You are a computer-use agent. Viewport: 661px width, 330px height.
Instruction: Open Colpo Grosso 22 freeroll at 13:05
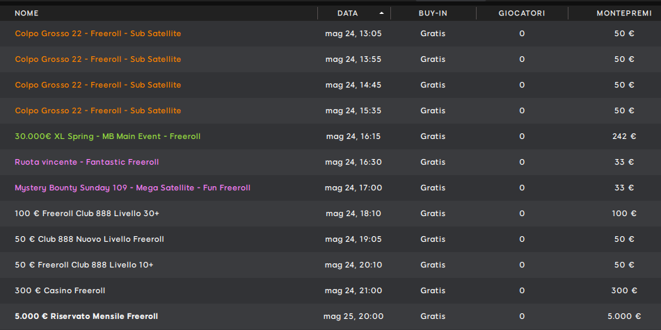click(x=330, y=33)
